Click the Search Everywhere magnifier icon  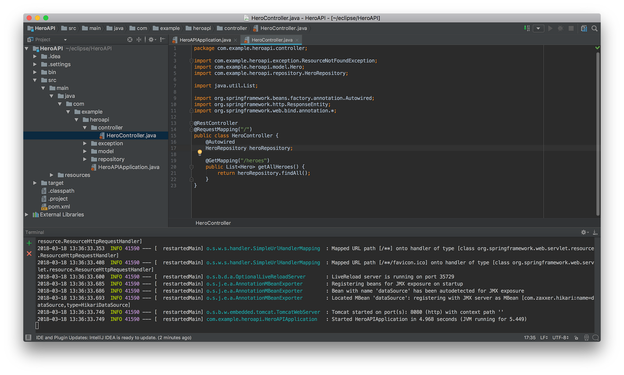pyautogui.click(x=595, y=28)
